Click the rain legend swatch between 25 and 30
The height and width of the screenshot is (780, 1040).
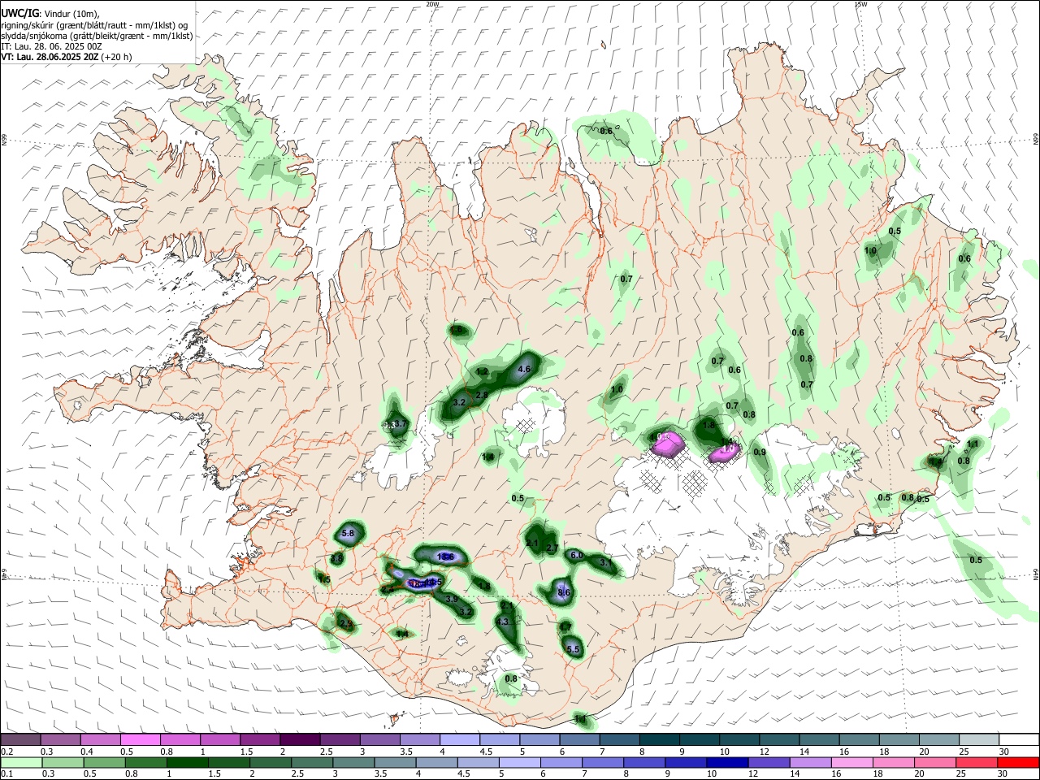pyautogui.click(x=977, y=762)
